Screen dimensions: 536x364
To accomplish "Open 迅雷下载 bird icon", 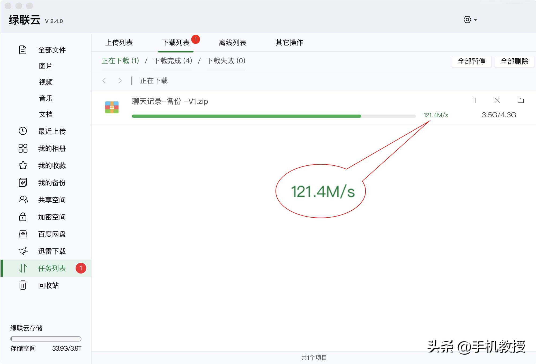I will 23,251.
